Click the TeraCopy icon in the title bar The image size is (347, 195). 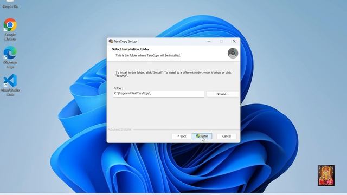click(x=111, y=41)
